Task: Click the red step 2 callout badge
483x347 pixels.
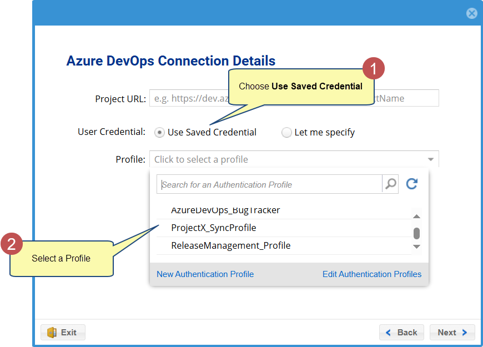Action: (x=12, y=244)
